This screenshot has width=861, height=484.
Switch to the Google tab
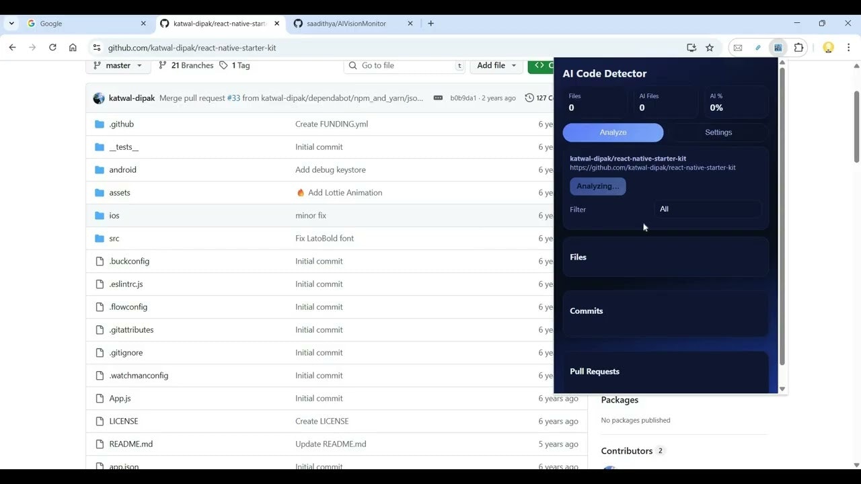87,24
